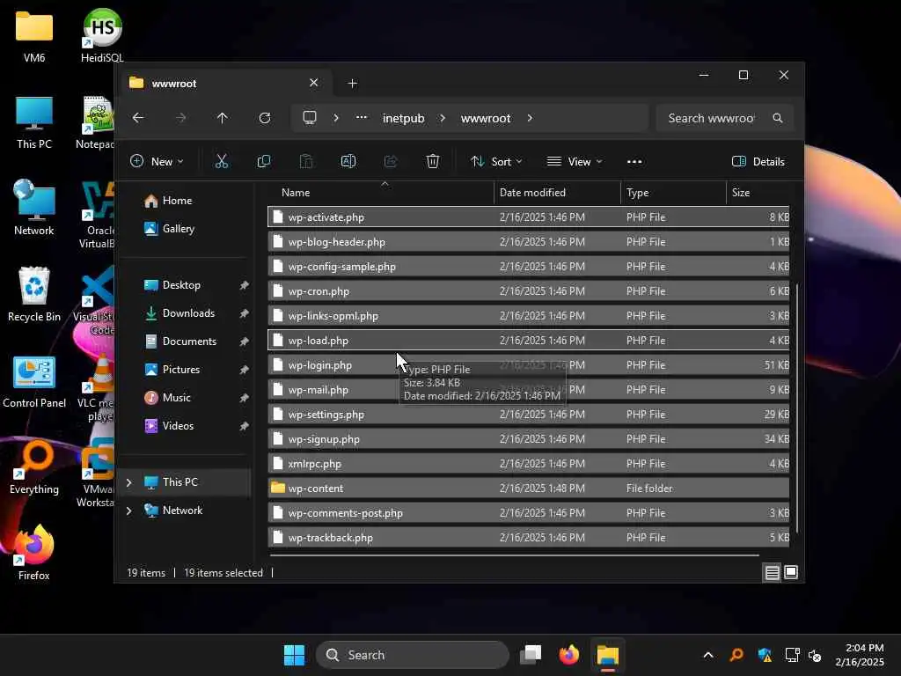Open the Sort dropdown menu
The height and width of the screenshot is (676, 901).
pos(496,162)
